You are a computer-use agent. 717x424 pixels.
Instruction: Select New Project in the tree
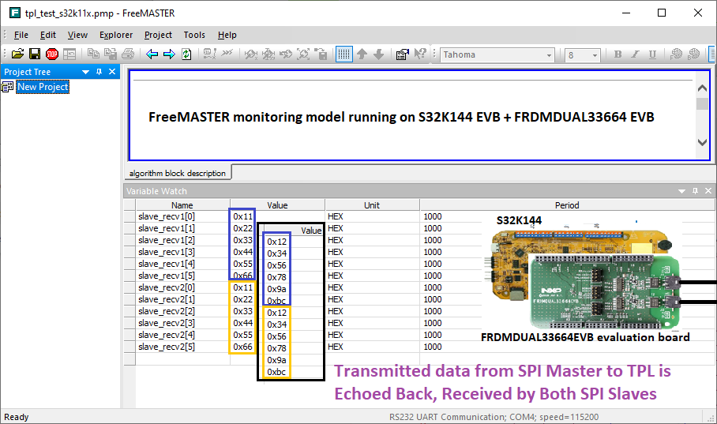click(x=43, y=87)
